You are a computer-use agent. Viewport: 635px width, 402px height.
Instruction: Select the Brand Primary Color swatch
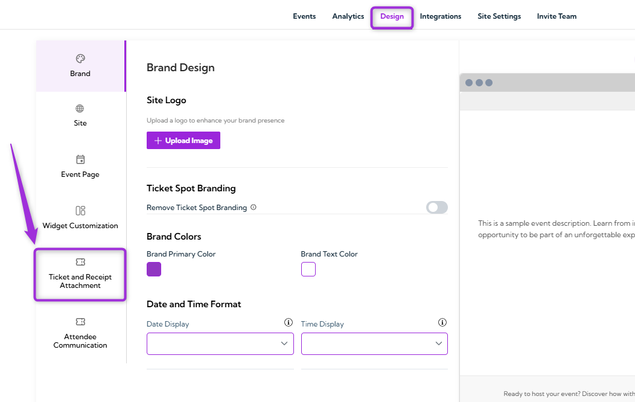154,269
